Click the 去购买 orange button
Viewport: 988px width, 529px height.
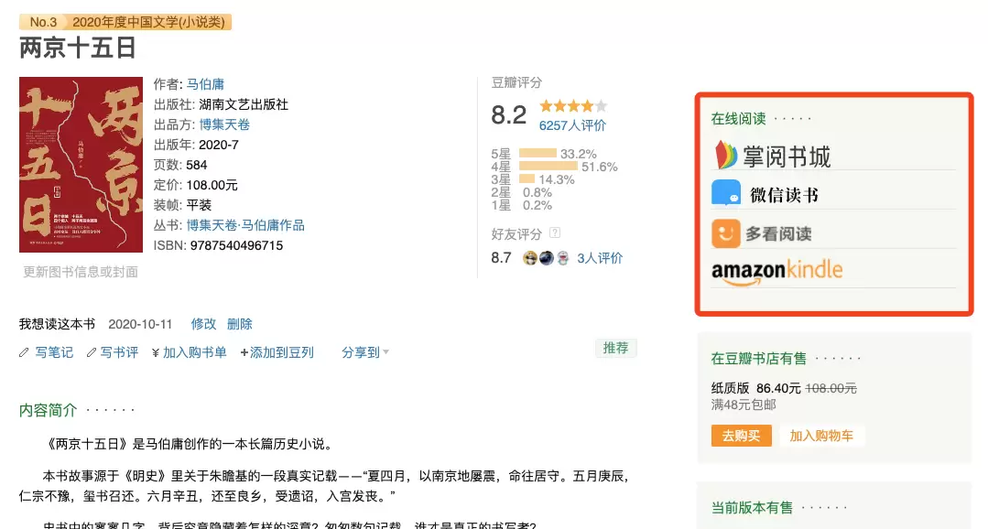pyautogui.click(x=742, y=436)
